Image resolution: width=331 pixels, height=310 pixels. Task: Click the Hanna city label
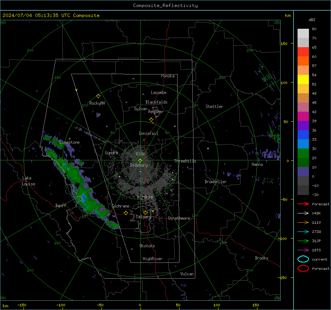257,164
